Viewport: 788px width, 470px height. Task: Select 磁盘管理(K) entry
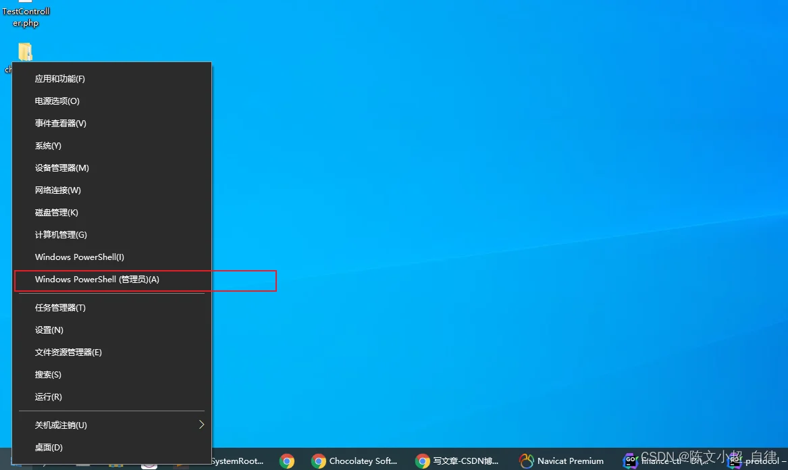click(111, 213)
